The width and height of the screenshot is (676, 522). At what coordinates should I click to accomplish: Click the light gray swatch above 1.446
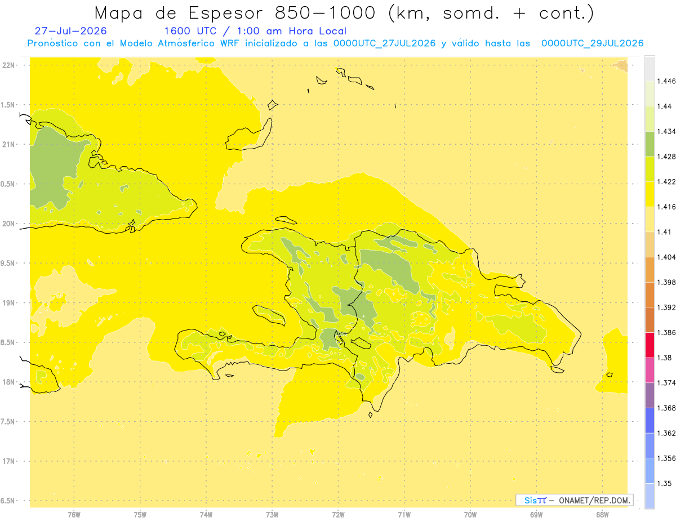(x=650, y=69)
